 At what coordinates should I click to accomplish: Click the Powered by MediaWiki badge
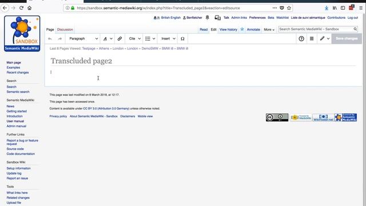301,117
